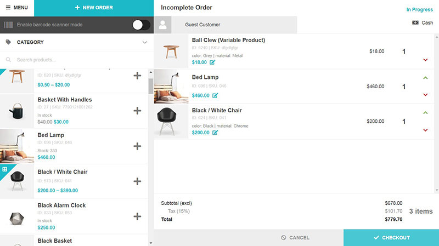Open the MENU hamburger
The width and height of the screenshot is (439, 246).
tap(17, 8)
